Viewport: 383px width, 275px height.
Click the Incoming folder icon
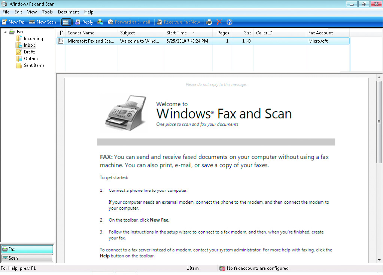pos(19,38)
